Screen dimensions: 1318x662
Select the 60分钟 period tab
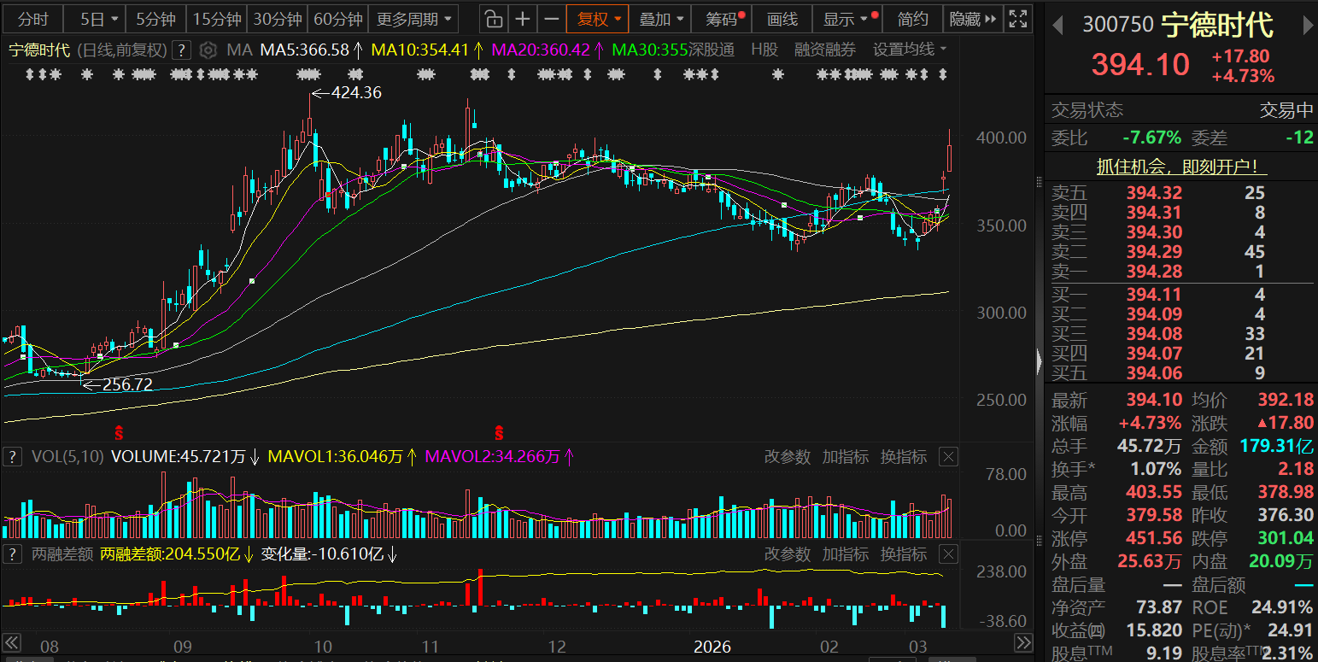click(x=337, y=19)
